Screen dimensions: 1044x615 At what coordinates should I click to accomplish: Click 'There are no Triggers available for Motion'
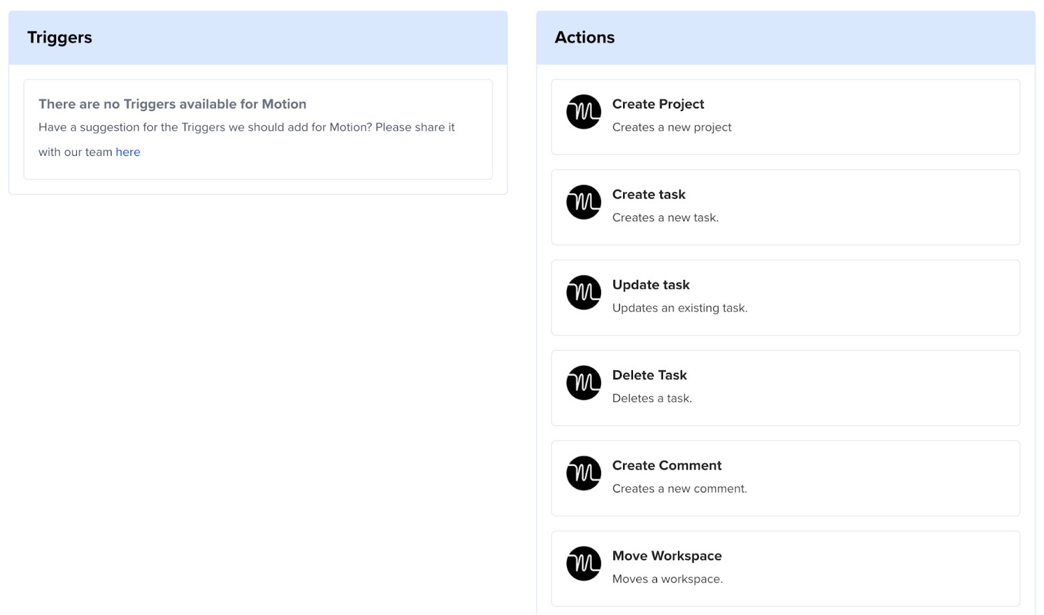[x=172, y=104]
